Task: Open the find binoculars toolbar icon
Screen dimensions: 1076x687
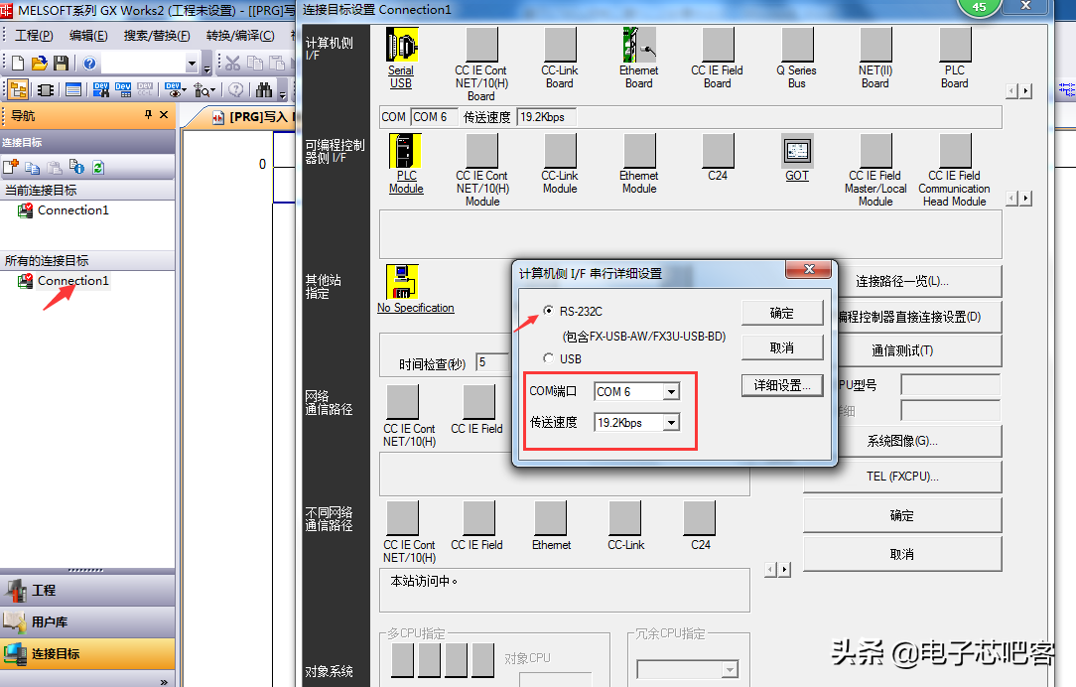Action: [264, 89]
